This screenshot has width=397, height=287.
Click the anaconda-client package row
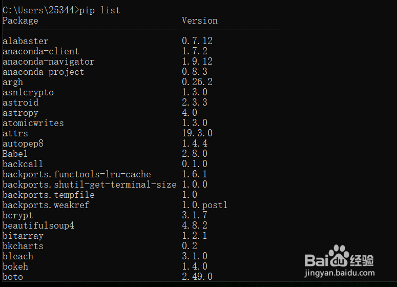[41, 51]
